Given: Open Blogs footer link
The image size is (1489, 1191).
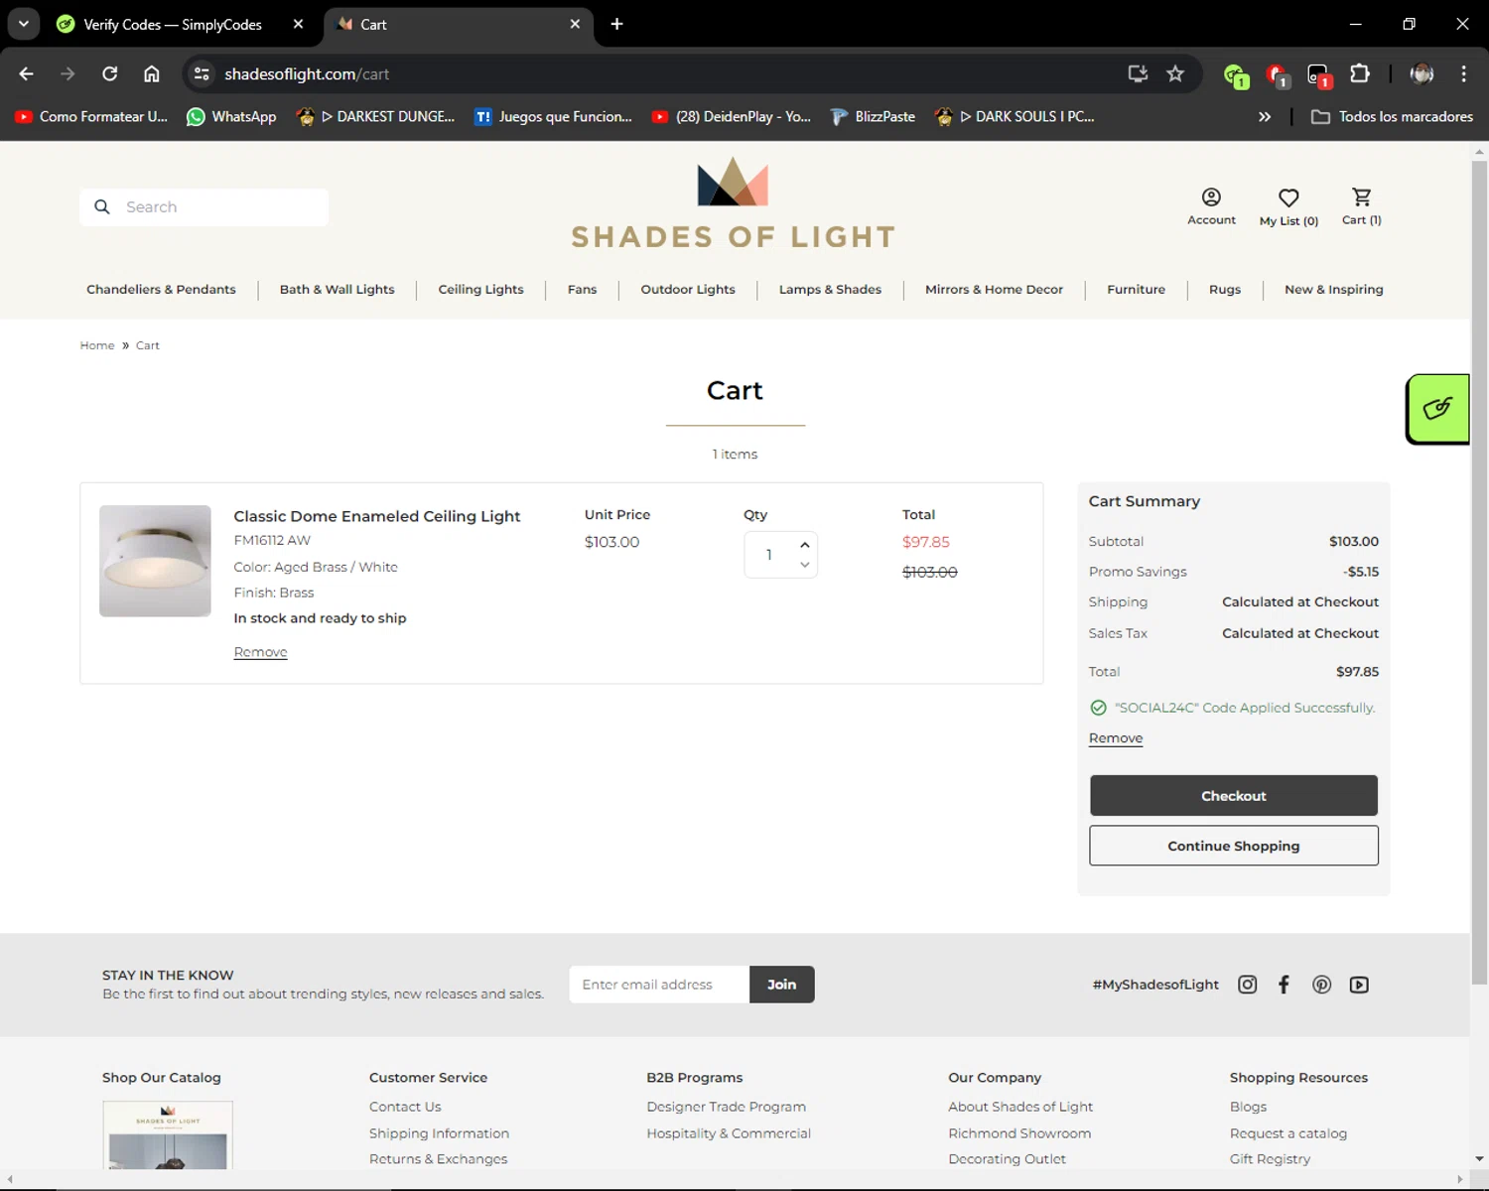Looking at the screenshot, I should click(1248, 1107).
